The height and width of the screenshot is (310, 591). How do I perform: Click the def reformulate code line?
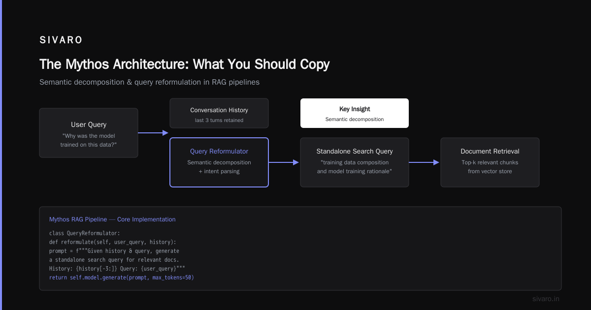point(113,242)
